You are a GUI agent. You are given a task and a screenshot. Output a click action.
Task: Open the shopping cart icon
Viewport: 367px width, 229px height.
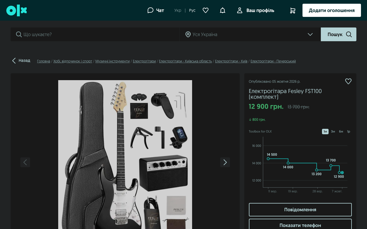pyautogui.click(x=292, y=11)
